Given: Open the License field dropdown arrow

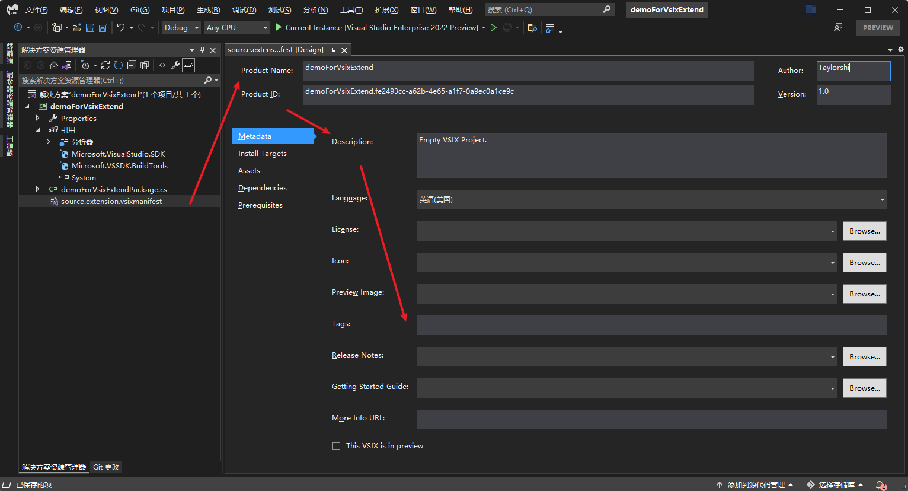Looking at the screenshot, I should click(x=832, y=231).
